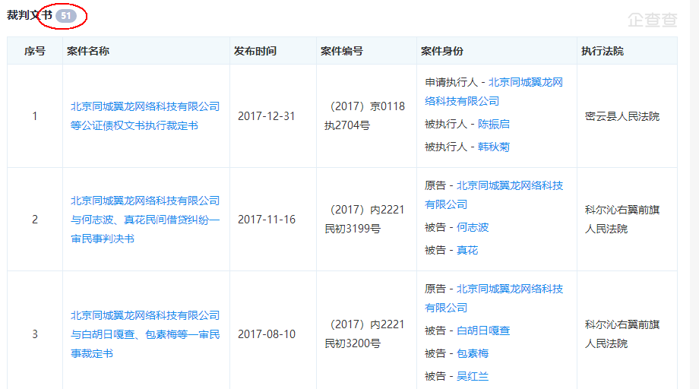Open case link 与何志波、真花民间借贷纠纷一审民事判决书
The image size is (699, 389).
pyautogui.click(x=145, y=220)
